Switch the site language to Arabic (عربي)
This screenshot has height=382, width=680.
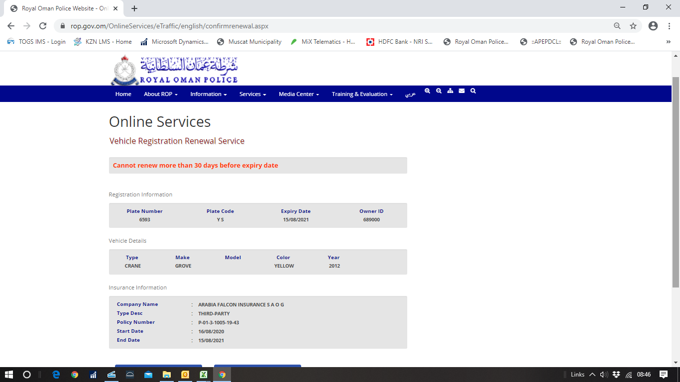pos(410,94)
